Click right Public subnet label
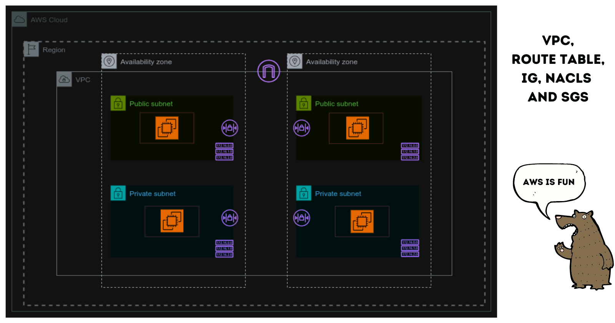Image resolution: width=615 pixels, height=323 pixels. 337,104
